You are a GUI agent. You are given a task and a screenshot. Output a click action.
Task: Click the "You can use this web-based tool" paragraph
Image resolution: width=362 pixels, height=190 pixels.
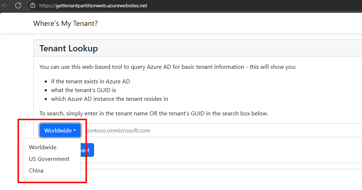pyautogui.click(x=168, y=67)
